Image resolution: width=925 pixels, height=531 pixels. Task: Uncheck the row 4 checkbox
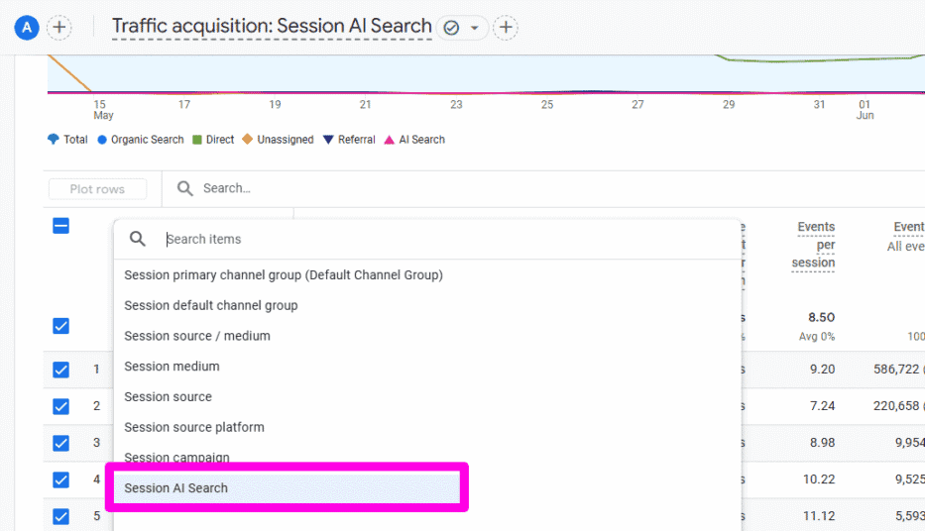click(60, 479)
